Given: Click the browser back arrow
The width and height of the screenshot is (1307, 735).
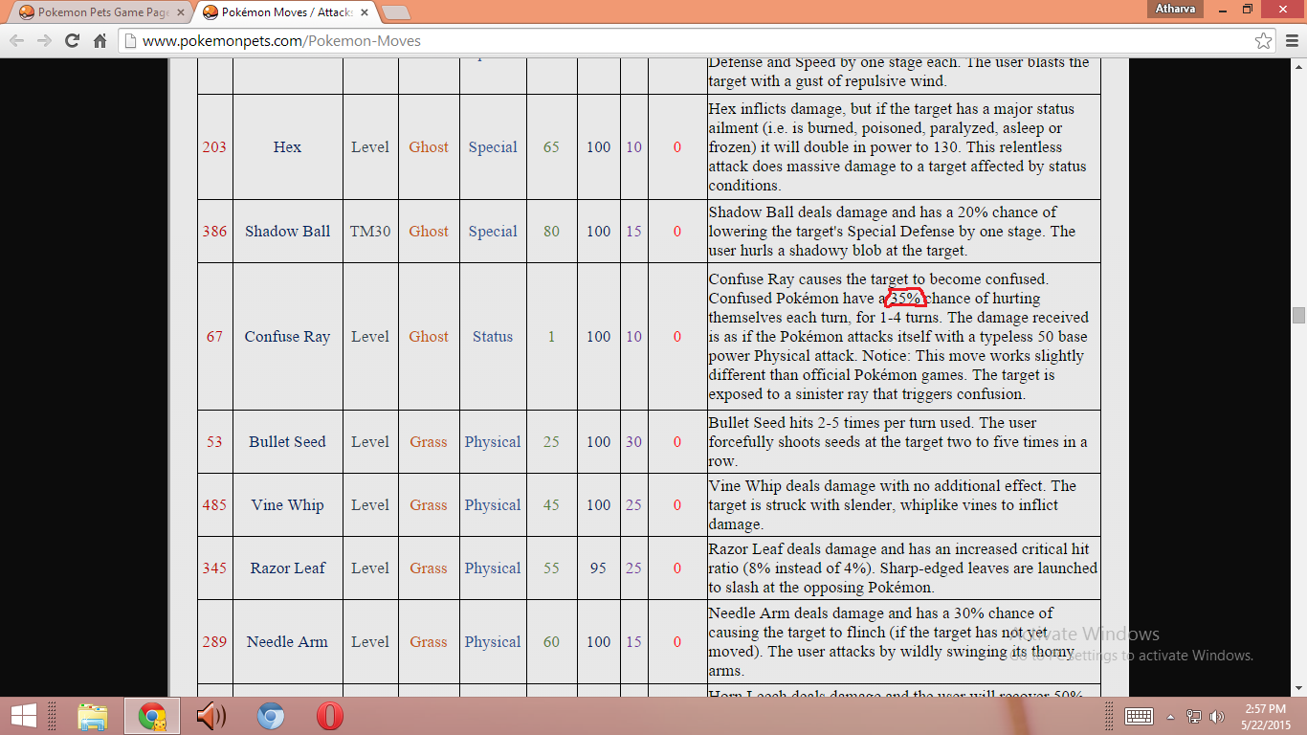Looking at the screenshot, I should click(x=17, y=41).
